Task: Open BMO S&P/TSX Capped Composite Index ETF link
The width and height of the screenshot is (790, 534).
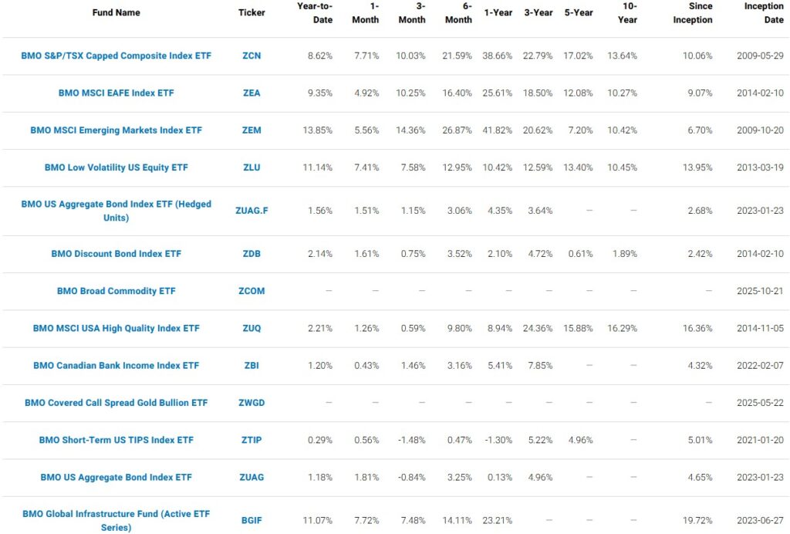Action: [116, 56]
